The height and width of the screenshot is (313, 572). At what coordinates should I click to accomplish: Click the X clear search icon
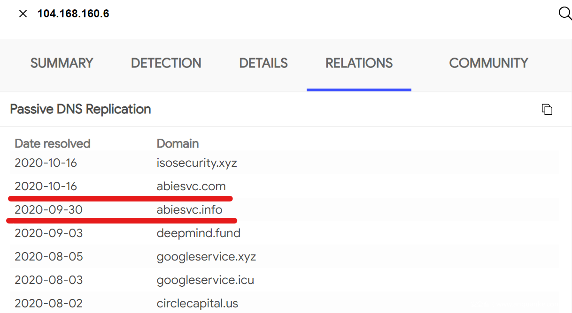[x=23, y=14]
